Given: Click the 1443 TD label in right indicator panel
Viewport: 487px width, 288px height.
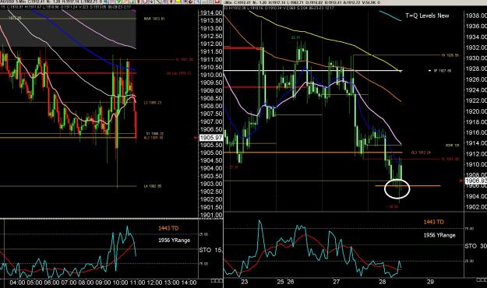Looking at the screenshot, I should [433, 222].
